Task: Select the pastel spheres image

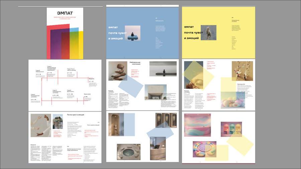Action: (x=233, y=100)
